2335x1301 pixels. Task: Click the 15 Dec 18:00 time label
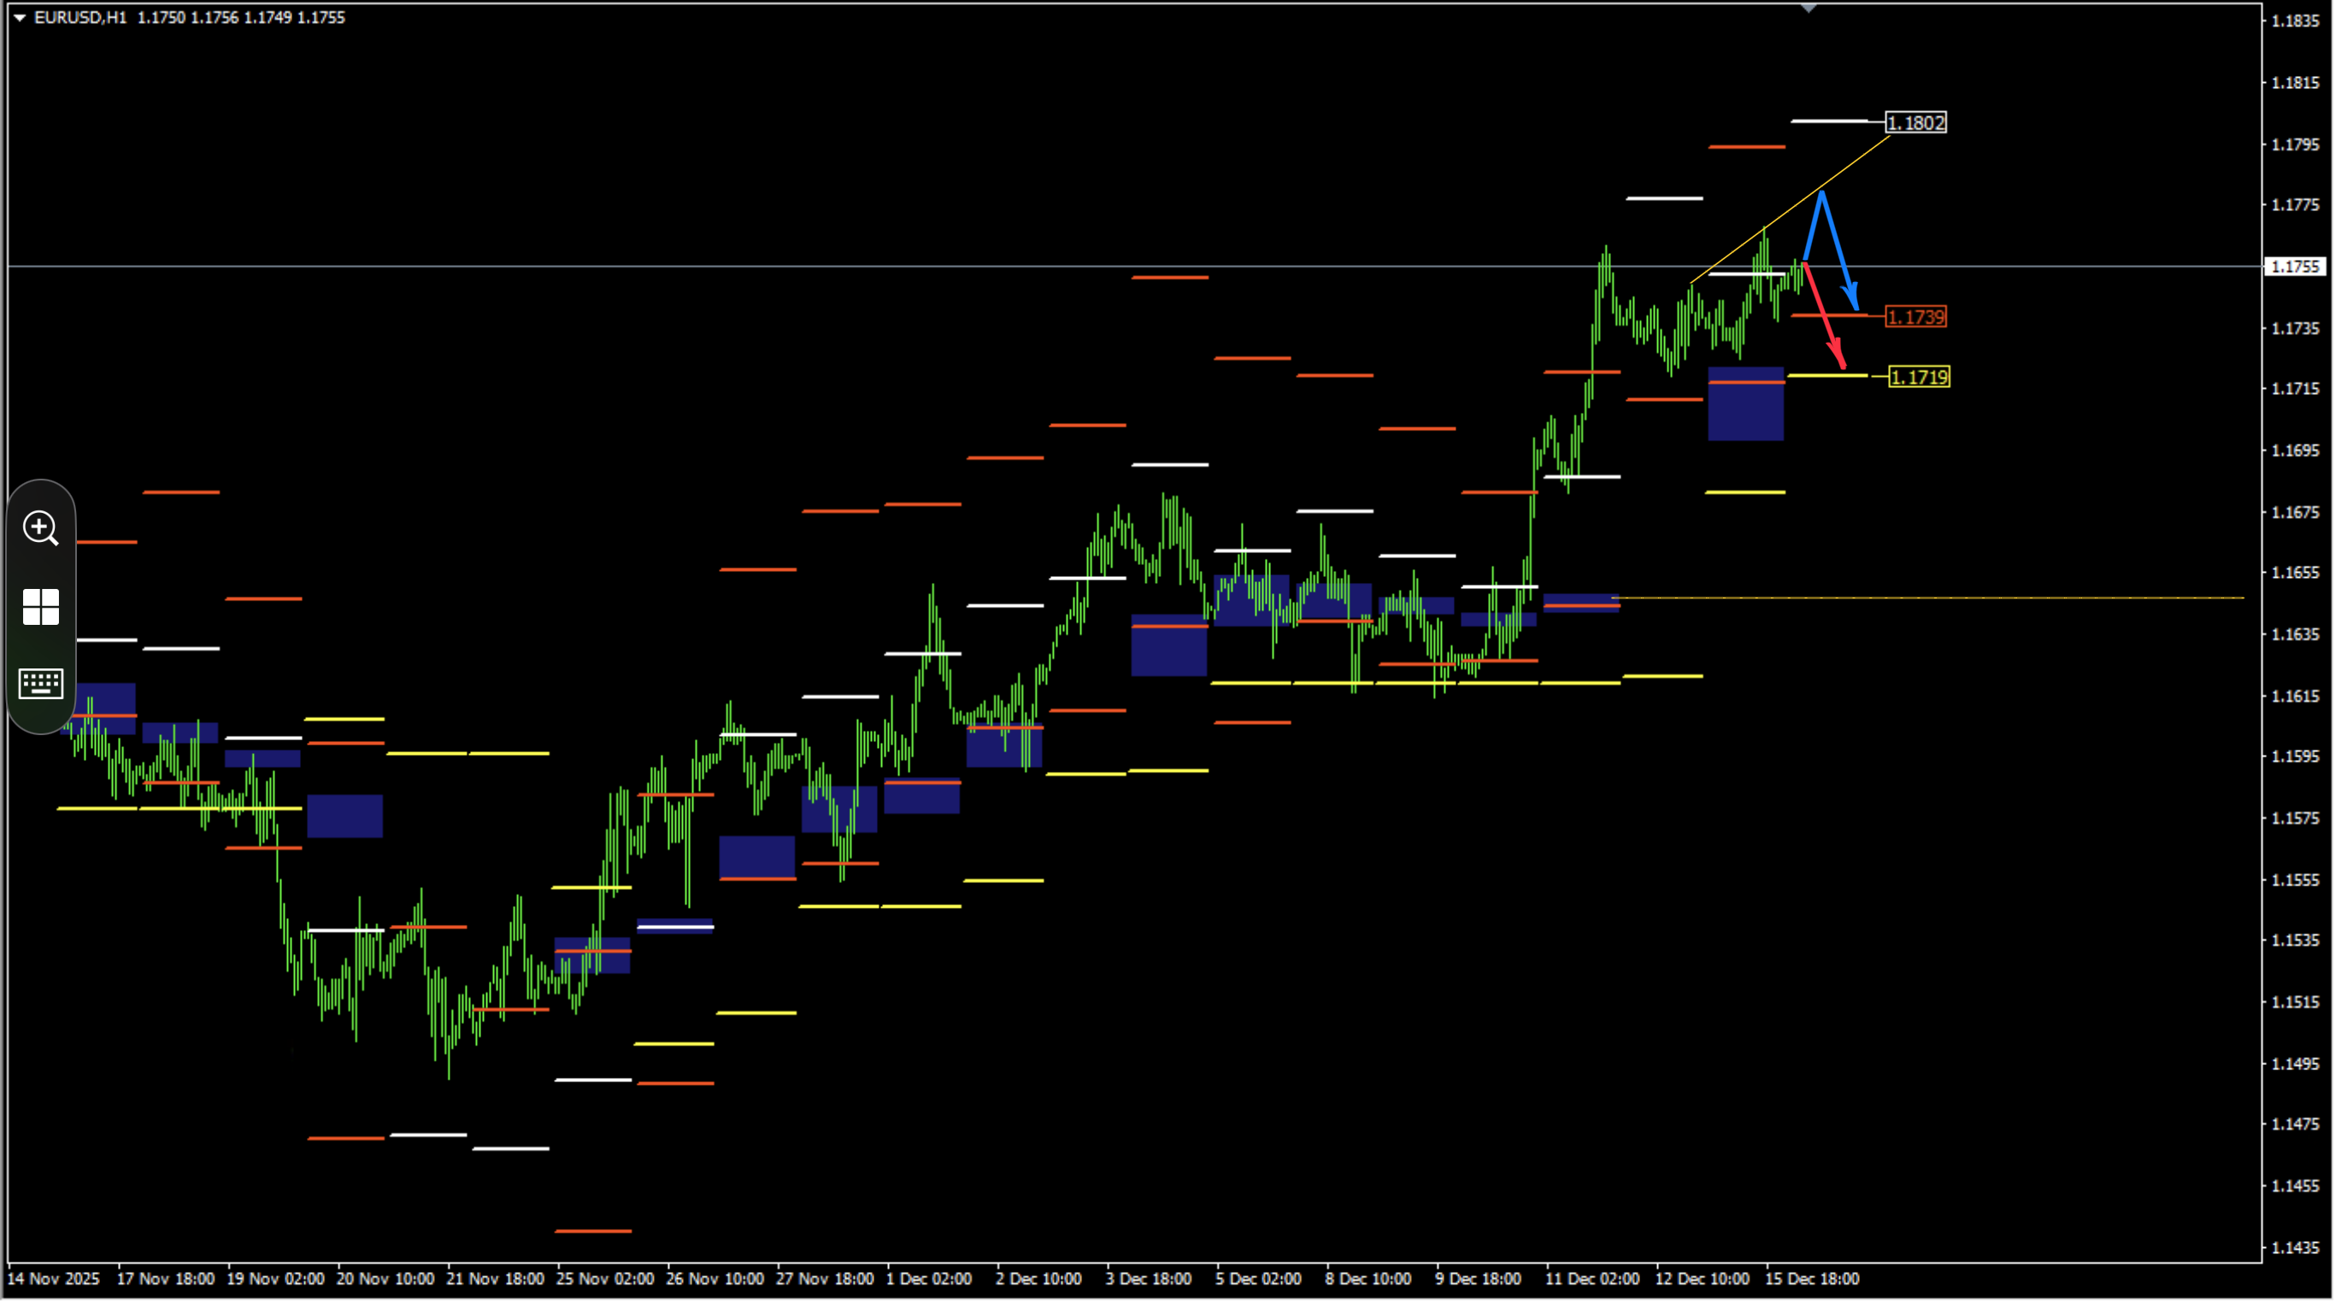coord(1812,1278)
